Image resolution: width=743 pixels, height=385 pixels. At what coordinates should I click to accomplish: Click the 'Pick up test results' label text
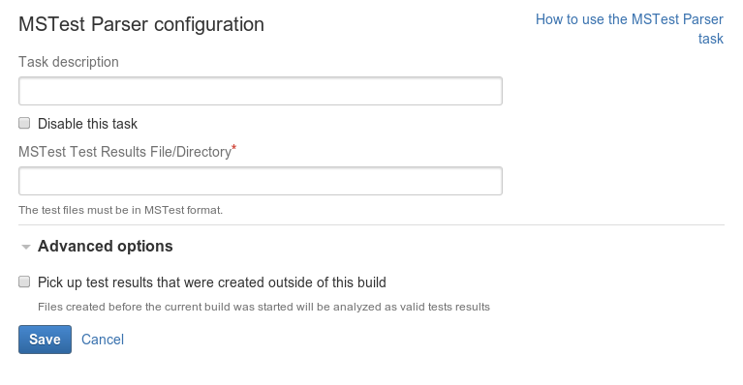coord(212,282)
